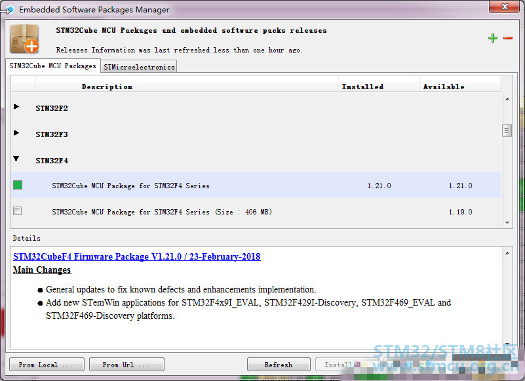Check the box for the 406 MB package
525x381 pixels.
(18, 211)
